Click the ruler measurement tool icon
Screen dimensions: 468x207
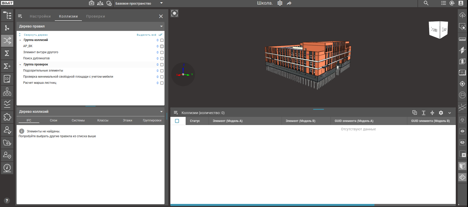click(462, 39)
